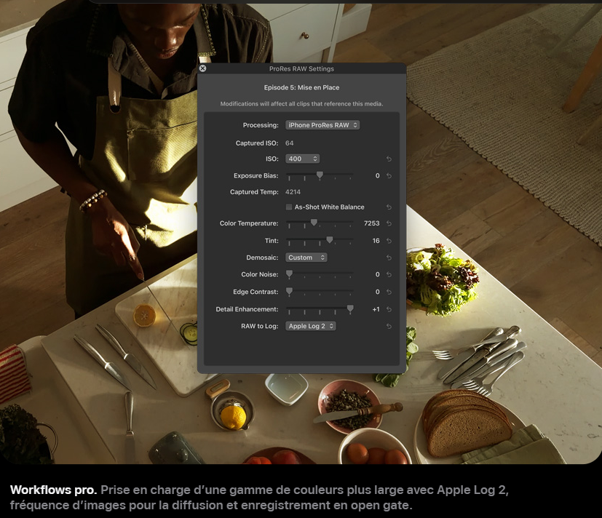The image size is (602, 518).
Task: Click the "RAW to Log:" label
Action: (x=260, y=326)
